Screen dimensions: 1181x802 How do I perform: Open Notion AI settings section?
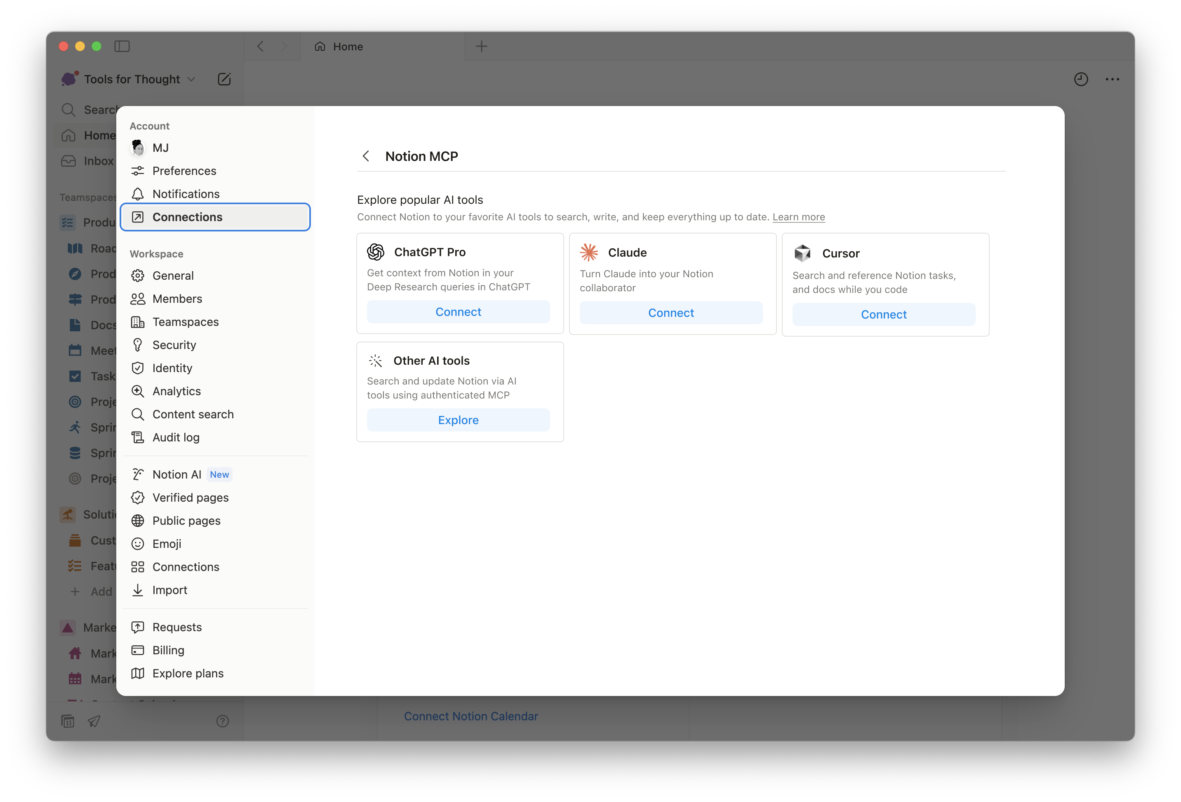(177, 474)
